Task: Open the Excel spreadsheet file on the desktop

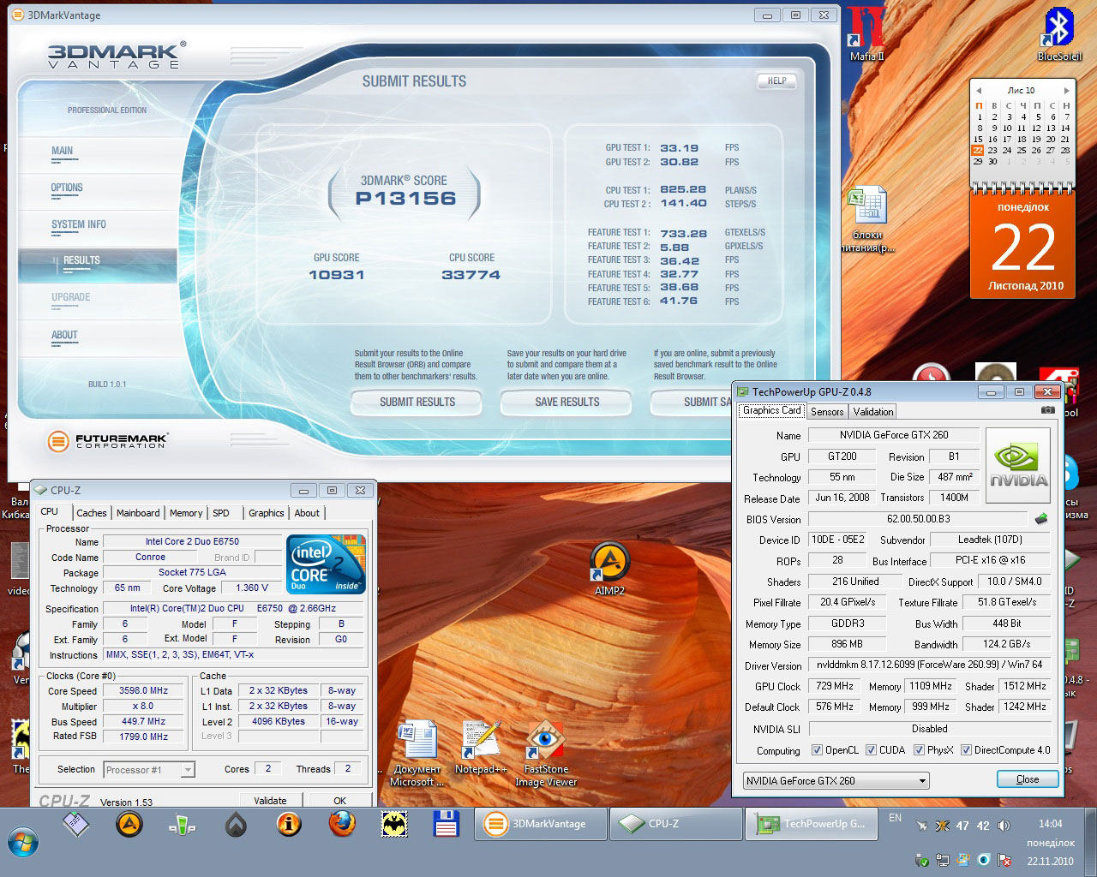Action: (x=866, y=218)
